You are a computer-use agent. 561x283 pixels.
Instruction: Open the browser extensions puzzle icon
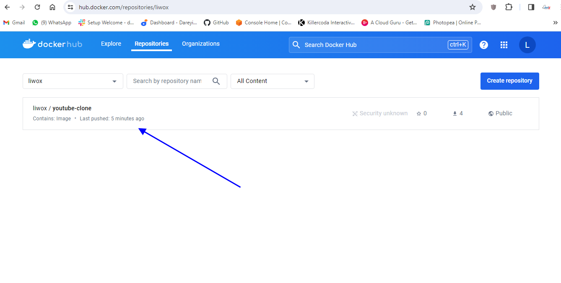tap(509, 7)
